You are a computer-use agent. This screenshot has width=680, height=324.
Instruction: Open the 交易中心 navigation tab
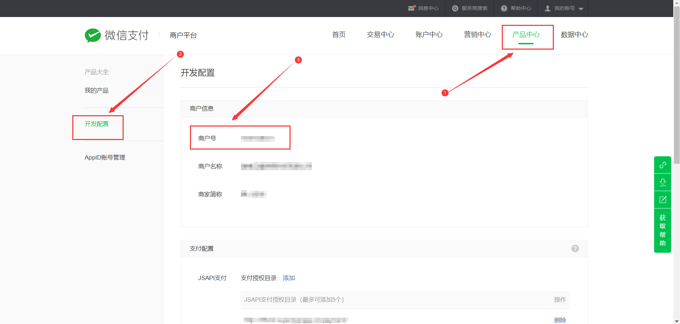pos(381,35)
